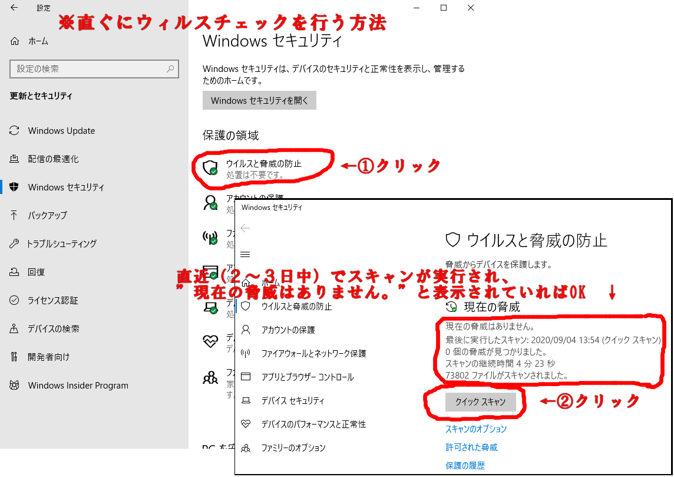The height and width of the screenshot is (477, 674).
Task: Click the home icon in Windows セキュリティ navigation
Action: tap(246, 283)
